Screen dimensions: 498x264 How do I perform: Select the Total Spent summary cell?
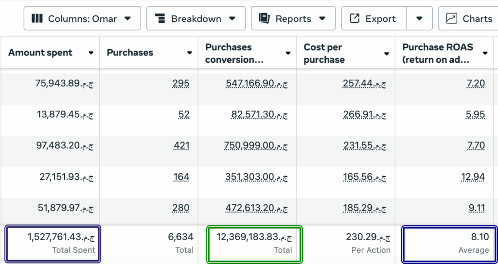pyautogui.click(x=52, y=244)
